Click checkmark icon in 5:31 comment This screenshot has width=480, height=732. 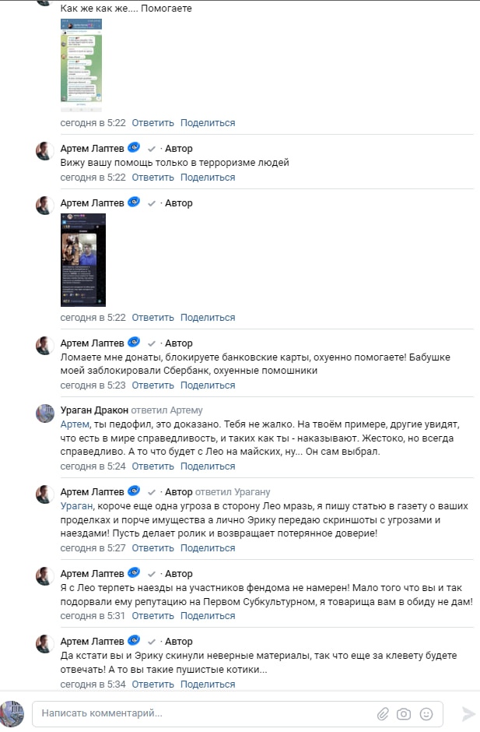coord(151,574)
